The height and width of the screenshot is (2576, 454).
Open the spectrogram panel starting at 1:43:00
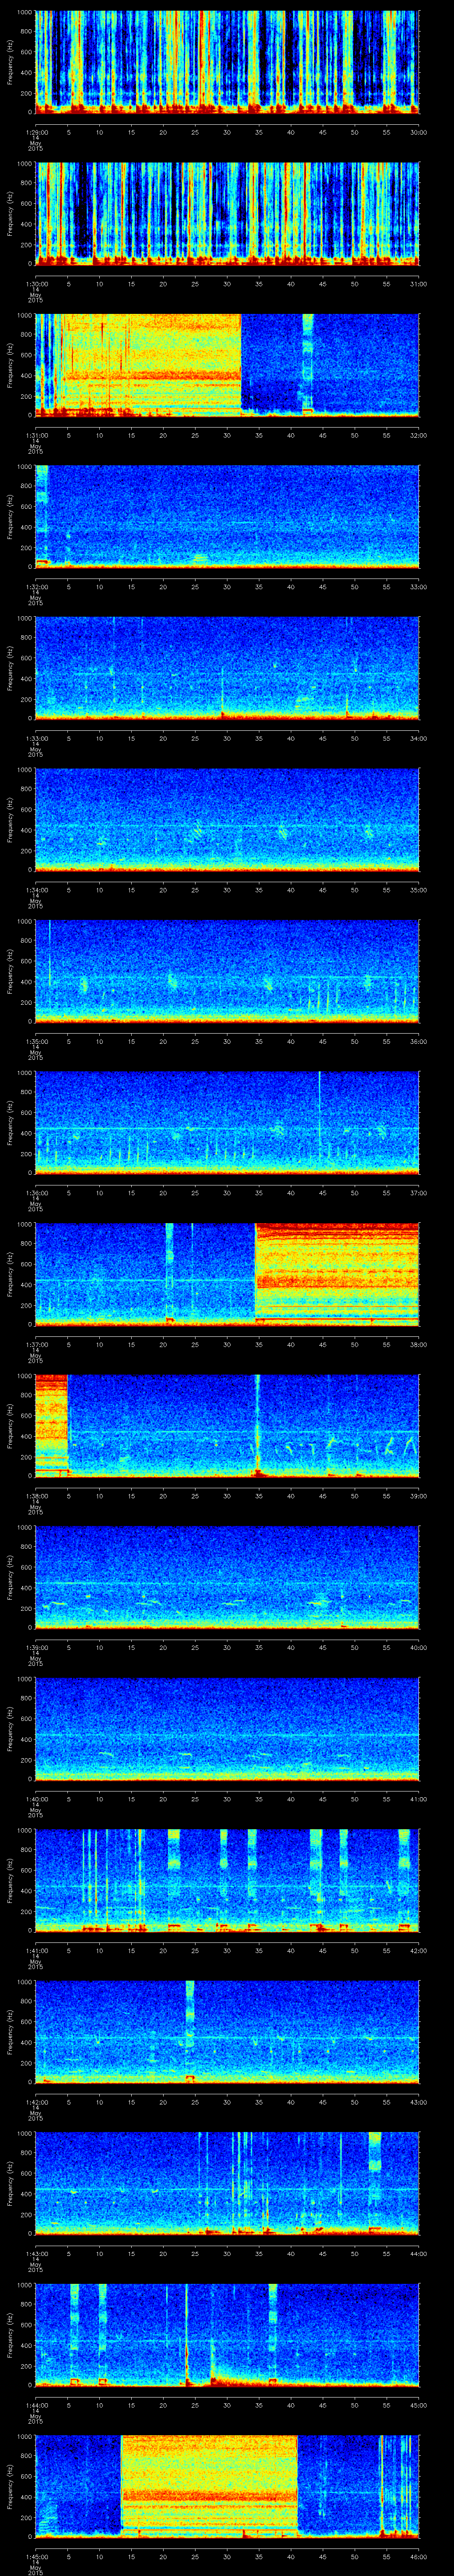coord(227,2183)
